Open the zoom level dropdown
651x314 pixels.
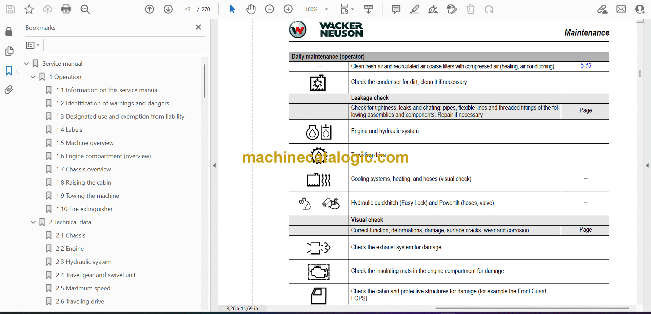tap(327, 9)
